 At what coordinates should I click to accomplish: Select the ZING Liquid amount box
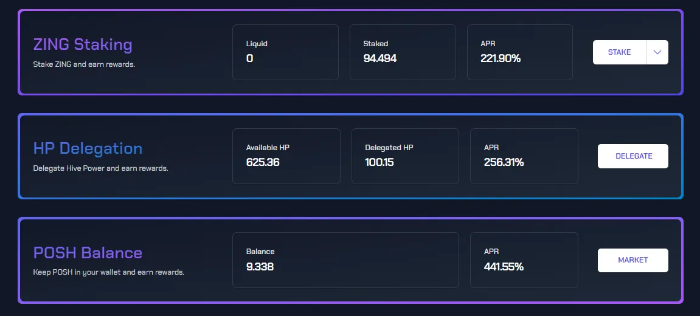pyautogui.click(x=285, y=52)
